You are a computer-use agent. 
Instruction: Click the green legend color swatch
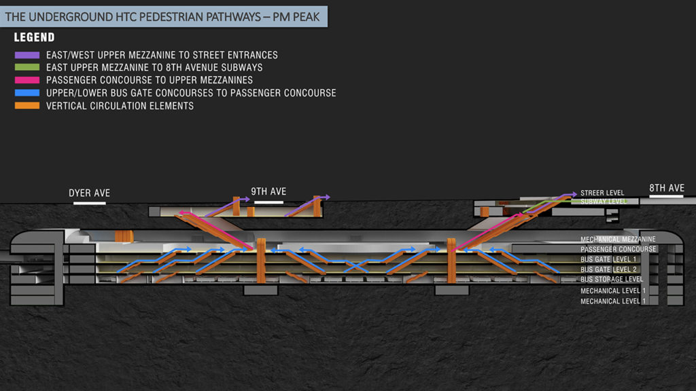[27, 67]
